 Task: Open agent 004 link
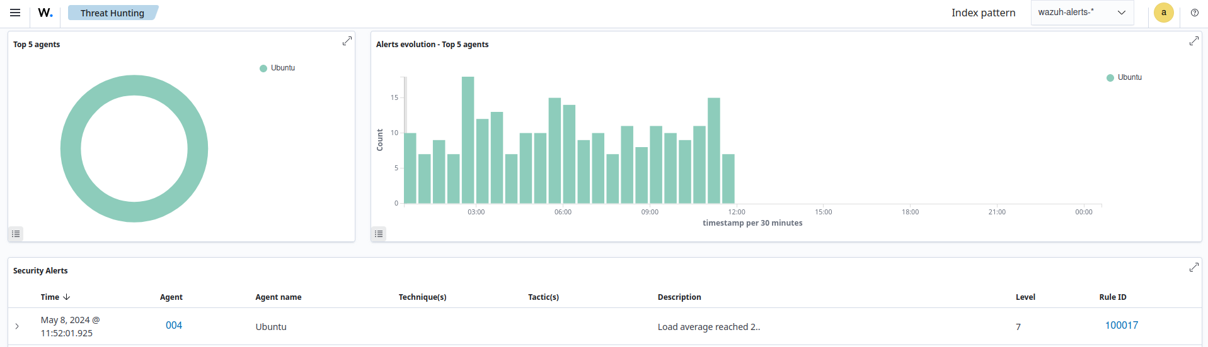174,325
